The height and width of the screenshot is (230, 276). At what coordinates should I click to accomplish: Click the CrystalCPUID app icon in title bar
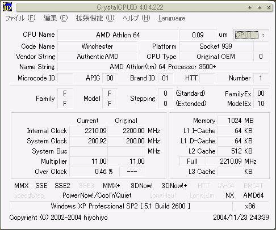7,7
